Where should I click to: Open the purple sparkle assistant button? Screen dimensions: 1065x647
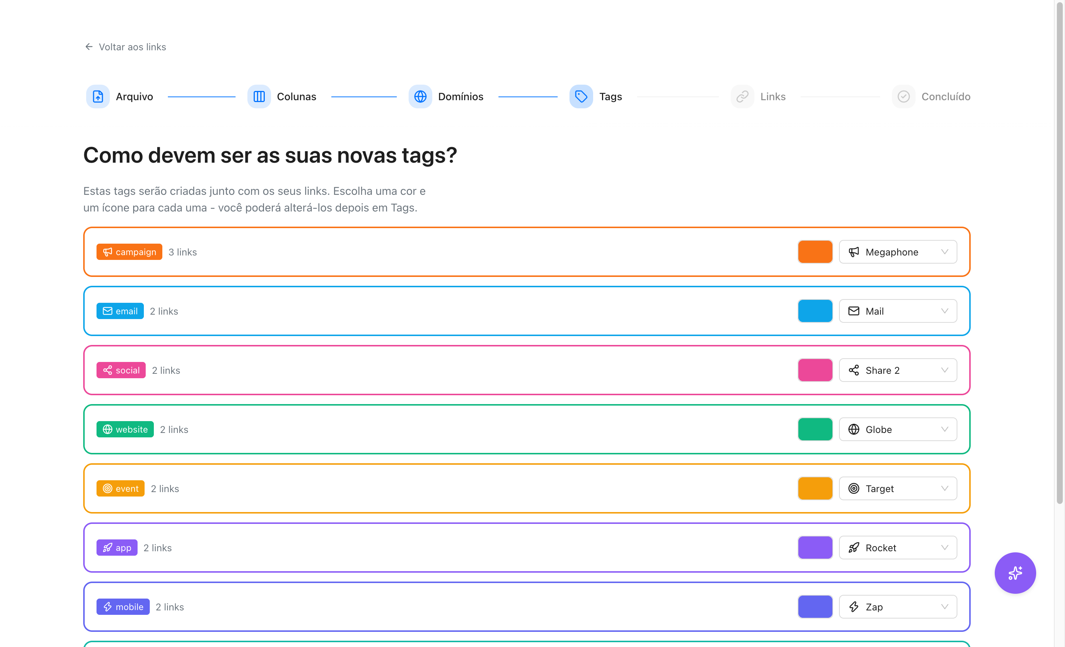pos(1015,573)
